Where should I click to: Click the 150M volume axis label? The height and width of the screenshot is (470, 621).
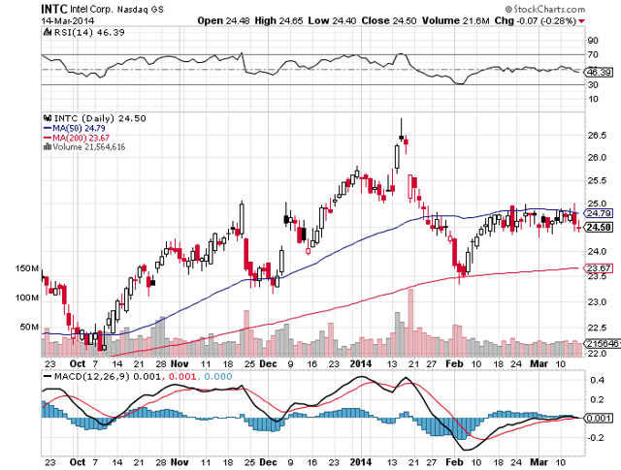[x=27, y=268]
